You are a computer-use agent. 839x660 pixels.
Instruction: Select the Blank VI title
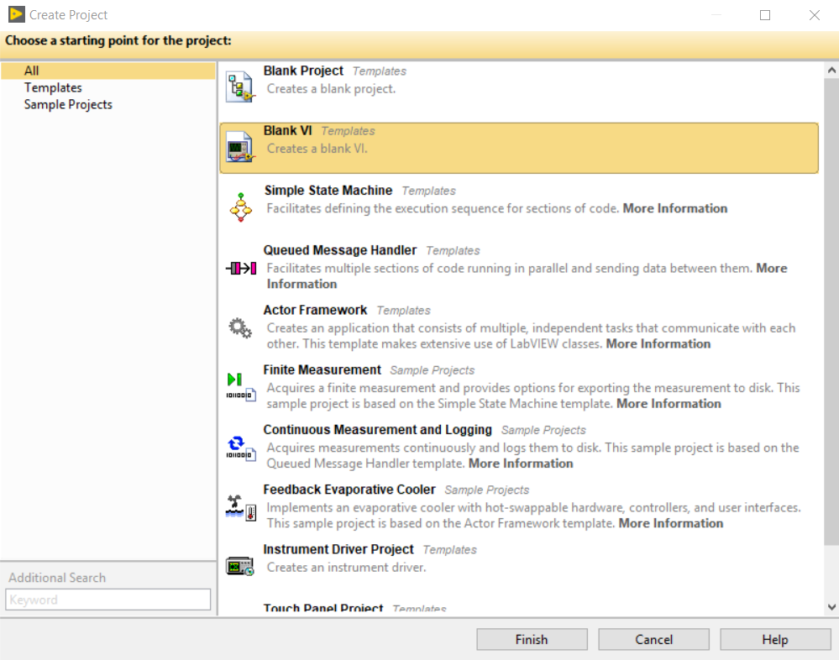(288, 131)
